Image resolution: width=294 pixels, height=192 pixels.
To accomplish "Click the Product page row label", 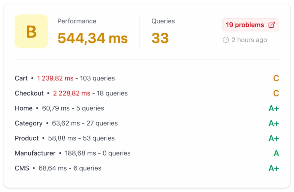I will coord(27,138).
